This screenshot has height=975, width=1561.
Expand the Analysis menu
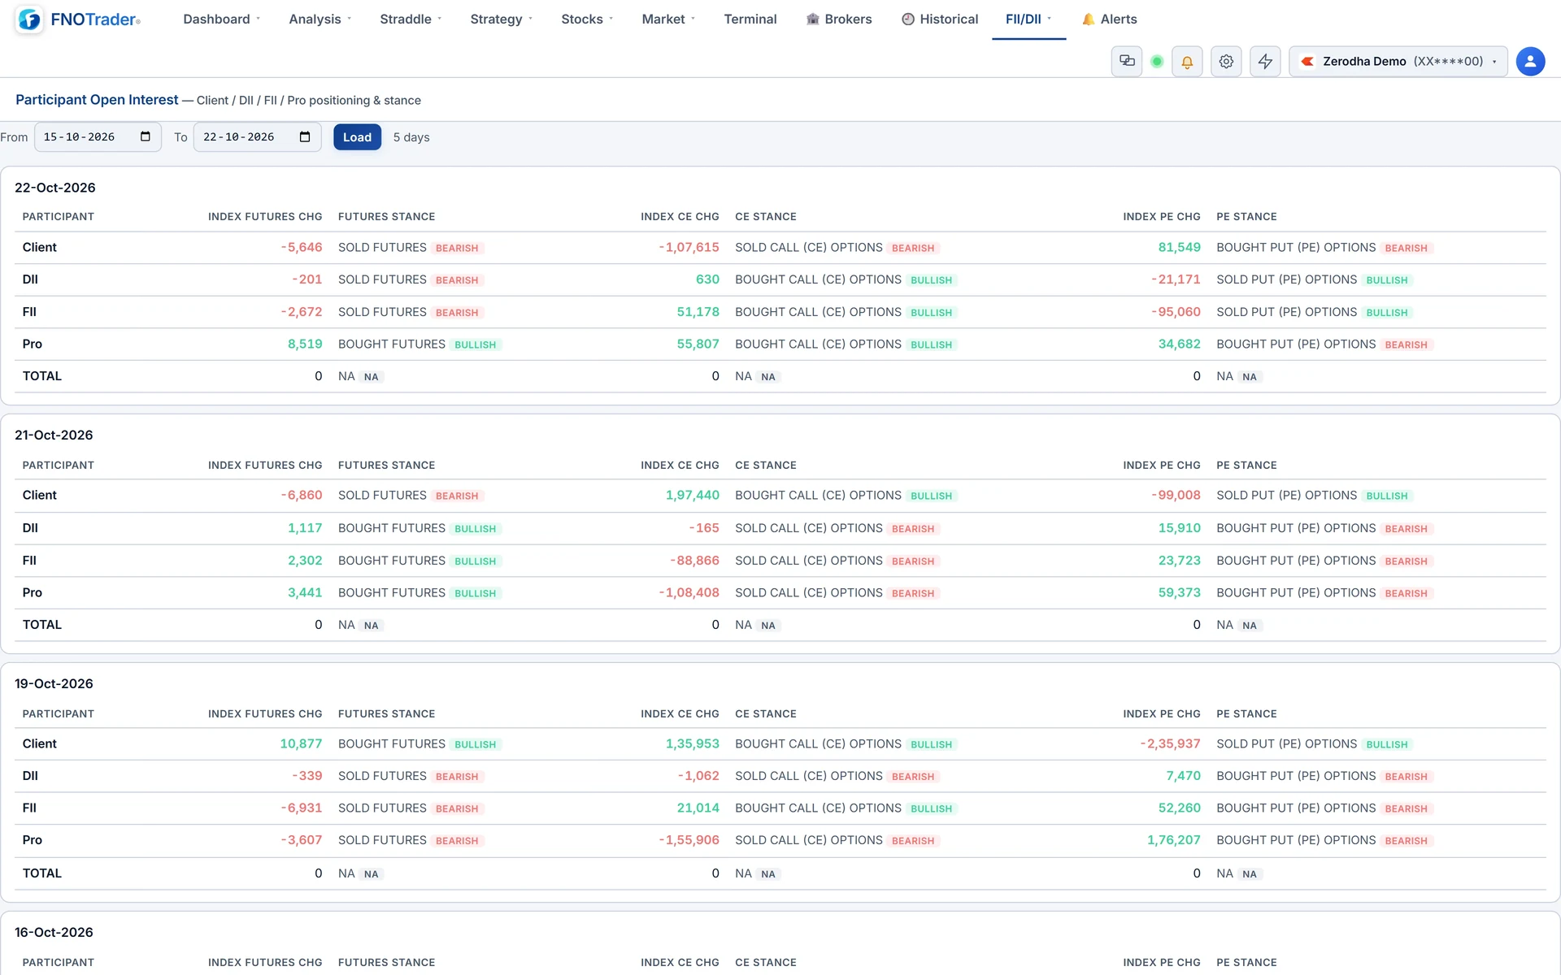(x=320, y=19)
